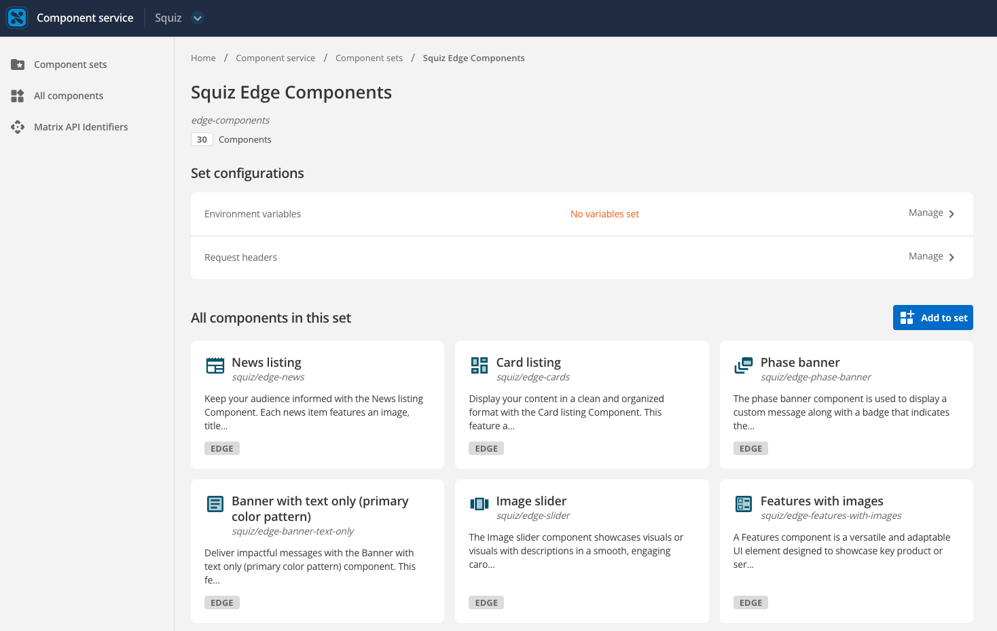Click the Card listing description text
Viewport: 997px width, 631px height.
(x=566, y=412)
